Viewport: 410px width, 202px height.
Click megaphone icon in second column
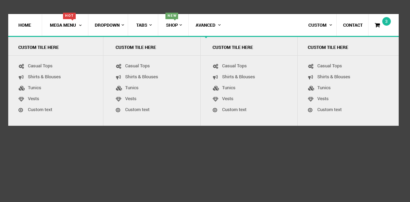[x=119, y=77]
